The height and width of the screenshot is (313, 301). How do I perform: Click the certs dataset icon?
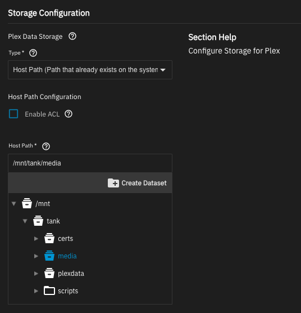[49, 238]
